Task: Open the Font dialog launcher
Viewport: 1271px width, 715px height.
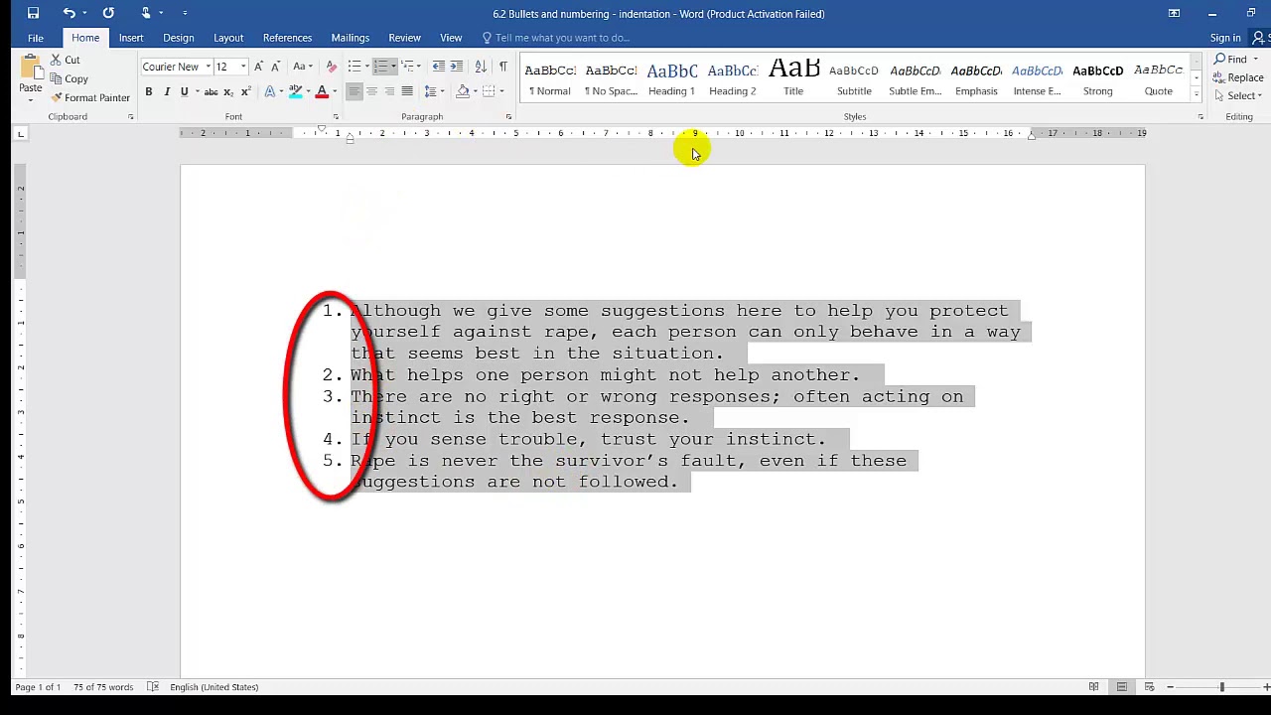Action: 336,117
